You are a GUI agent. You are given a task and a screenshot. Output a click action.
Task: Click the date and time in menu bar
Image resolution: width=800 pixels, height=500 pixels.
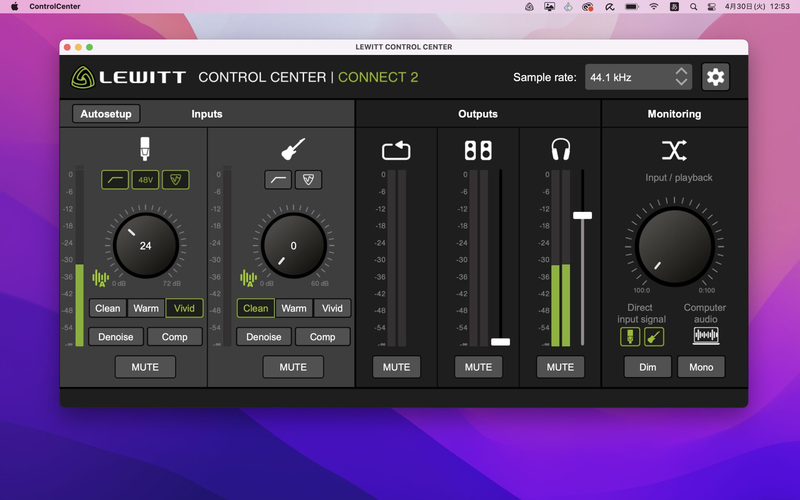click(x=757, y=6)
